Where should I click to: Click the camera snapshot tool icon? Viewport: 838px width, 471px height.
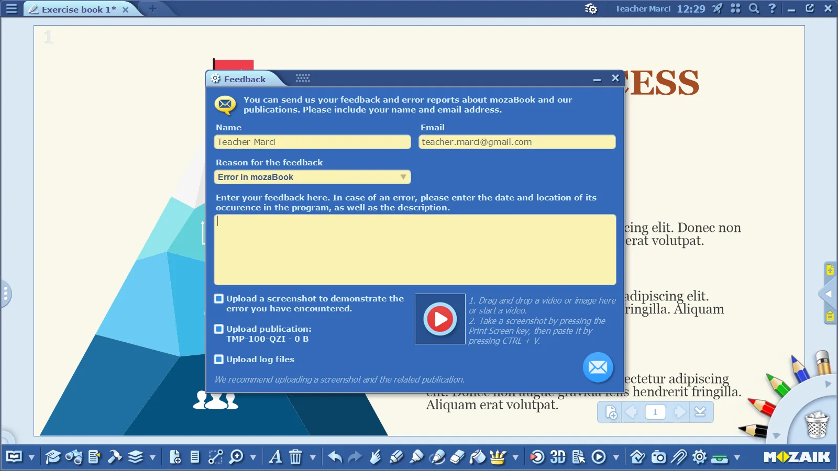pos(658,457)
